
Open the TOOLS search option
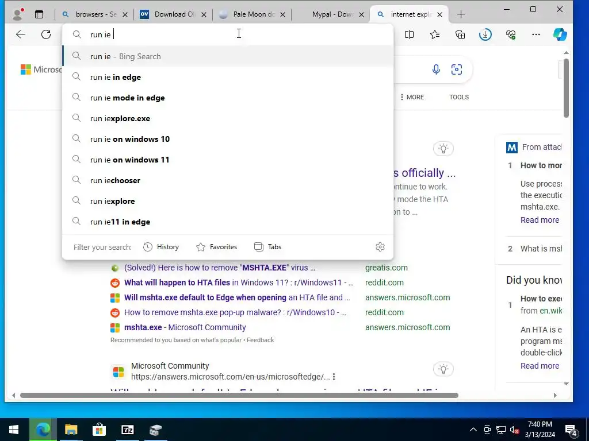[x=458, y=97]
